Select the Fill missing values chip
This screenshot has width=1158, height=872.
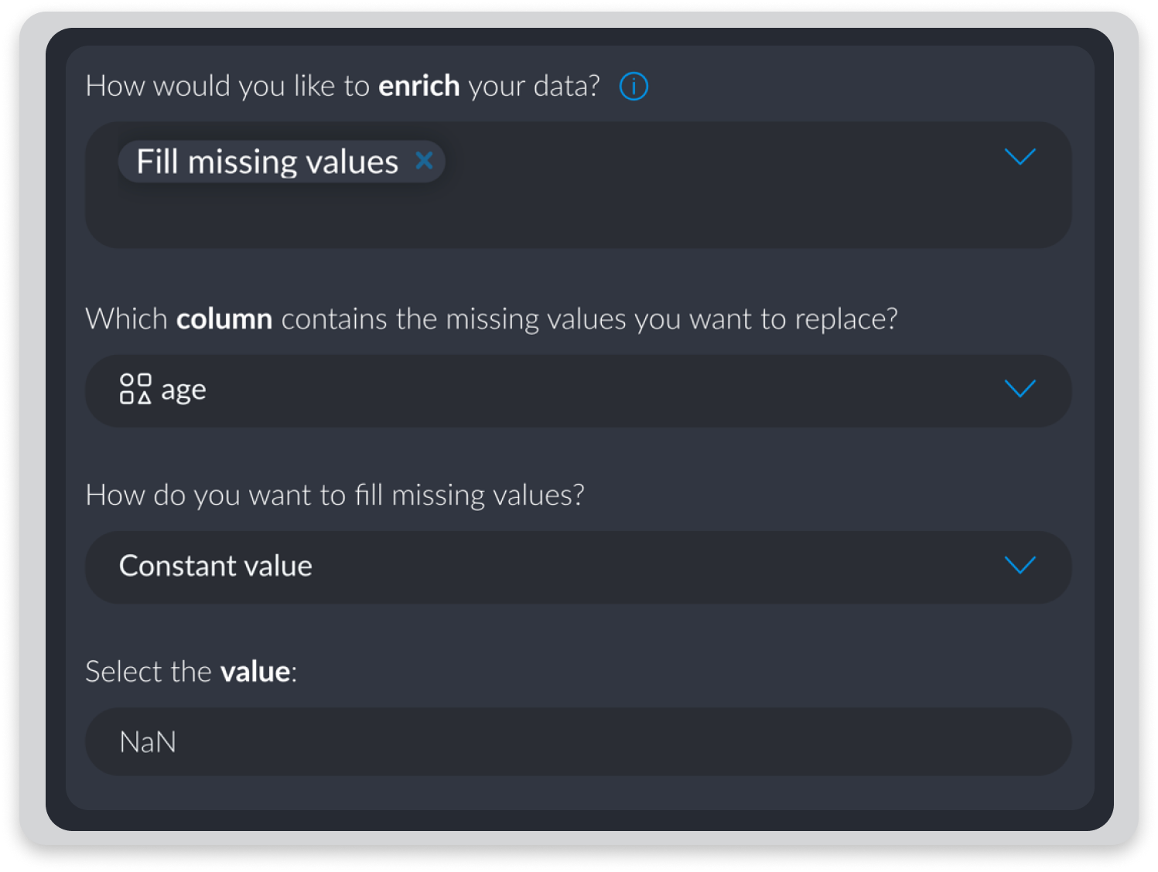[x=267, y=162]
